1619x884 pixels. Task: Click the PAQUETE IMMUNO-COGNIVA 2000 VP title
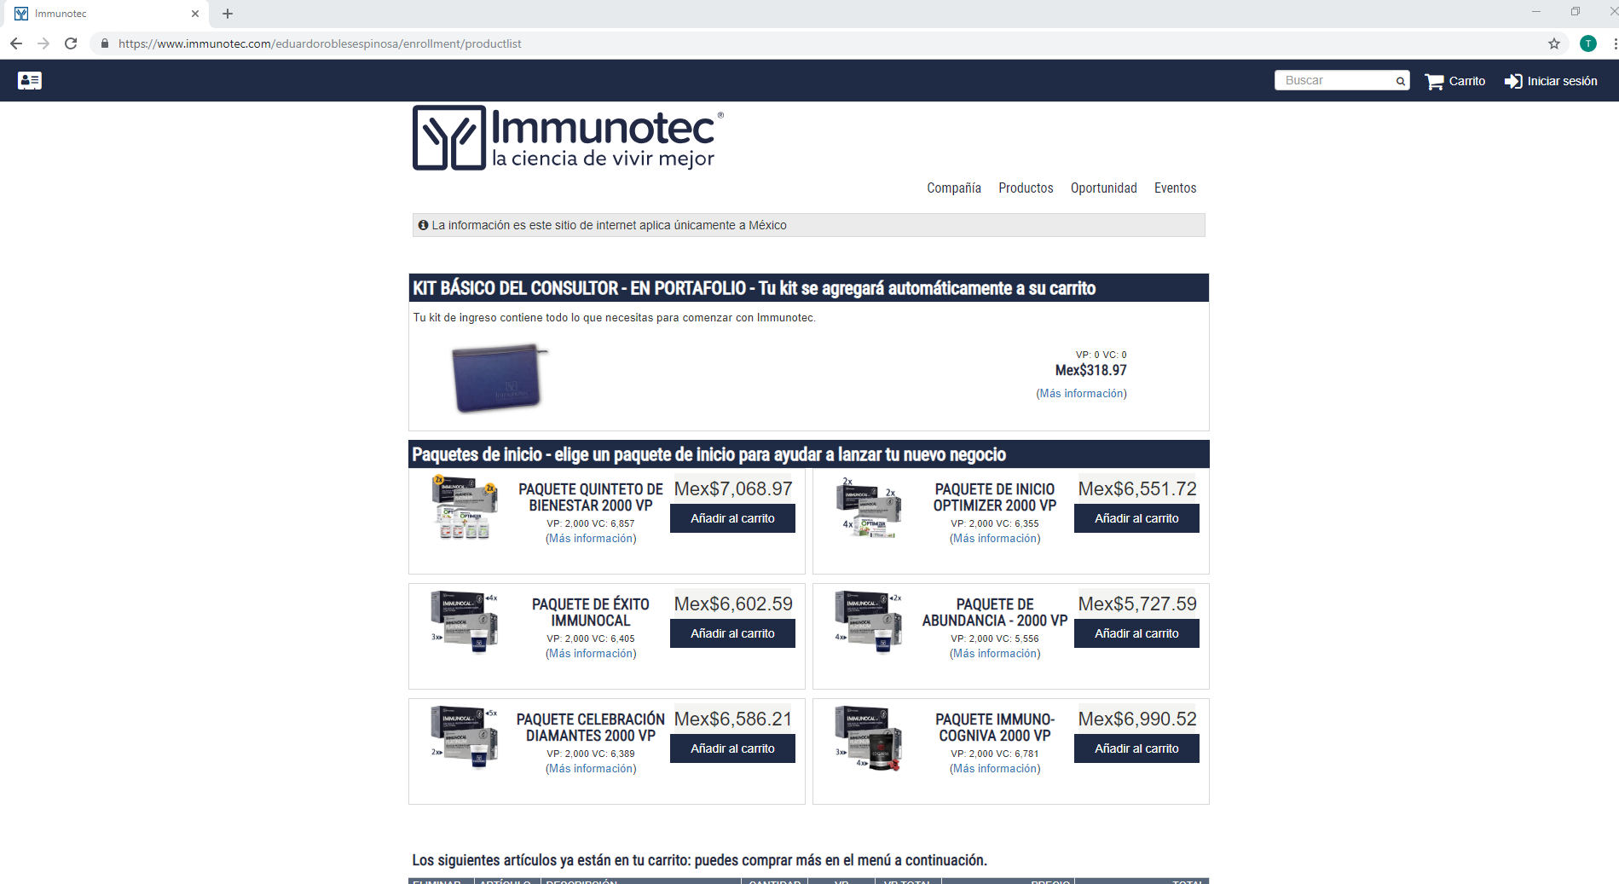995,727
